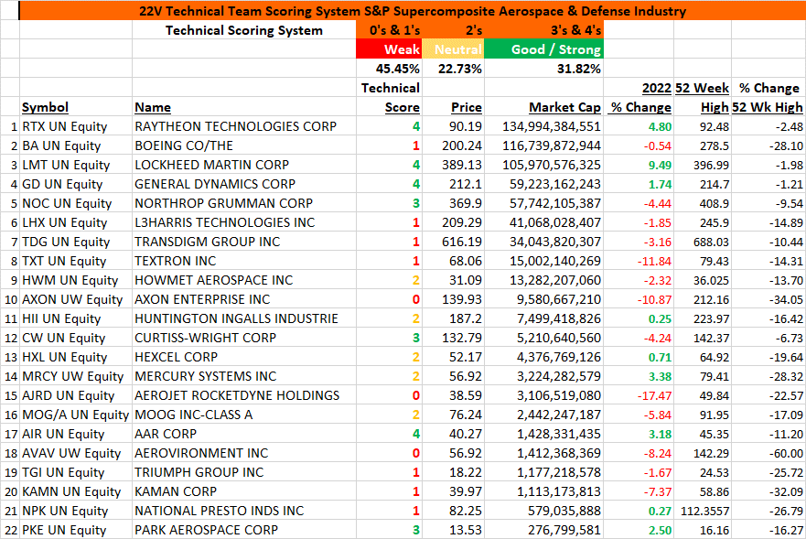This screenshot has width=806, height=539.
Task: Select 'CURTISS-WRIGHT CORP' name cell
Action: 244,338
